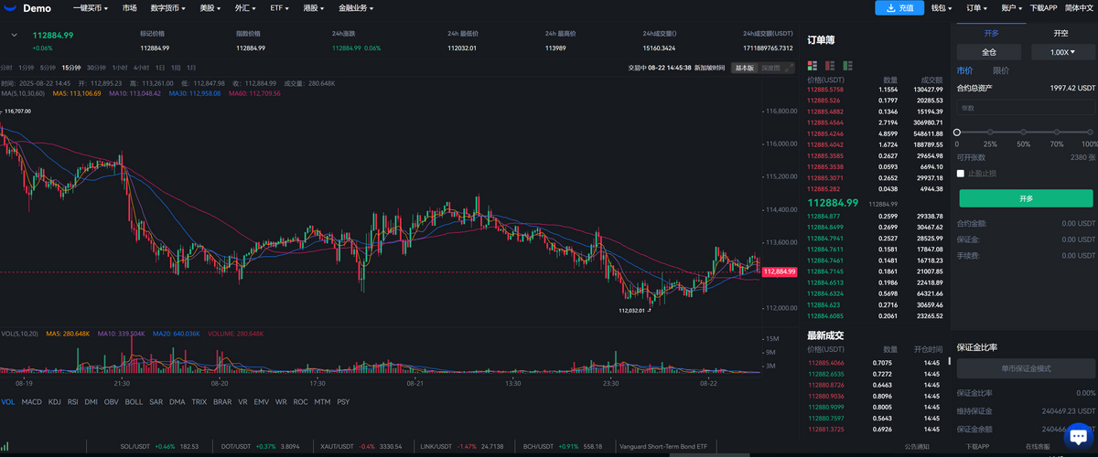Image resolution: width=1098 pixels, height=457 pixels.
Task: Choose the 限价 limit order type
Action: (x=1001, y=70)
